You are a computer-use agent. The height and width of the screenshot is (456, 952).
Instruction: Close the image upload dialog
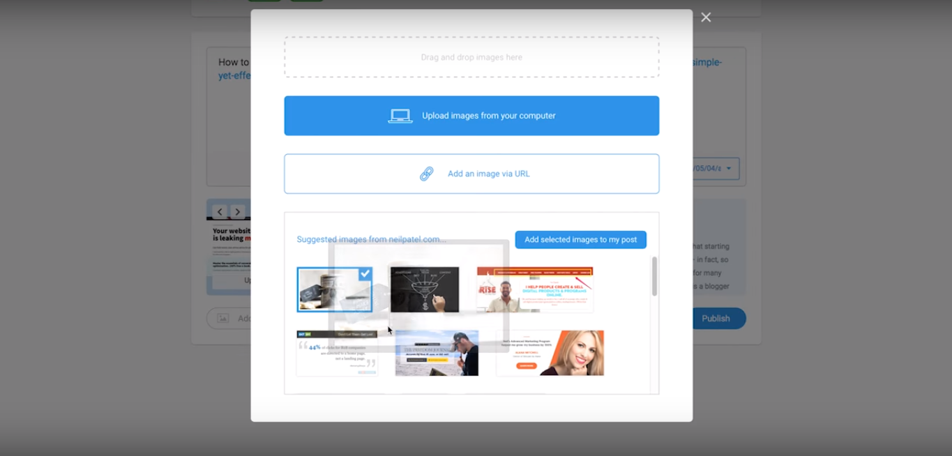705,17
